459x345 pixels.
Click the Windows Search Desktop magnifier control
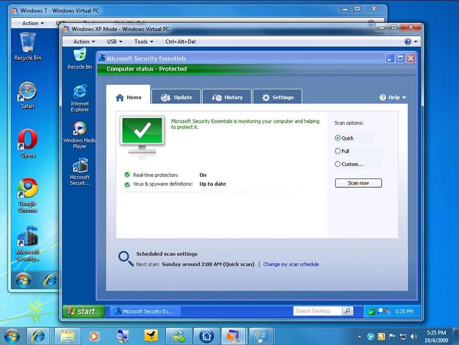point(348,311)
